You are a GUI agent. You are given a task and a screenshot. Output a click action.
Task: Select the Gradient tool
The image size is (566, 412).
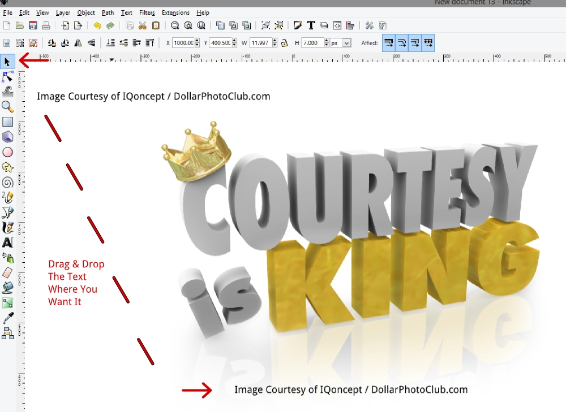click(7, 303)
